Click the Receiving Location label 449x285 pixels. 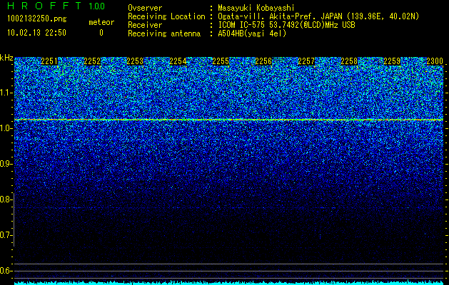click(x=166, y=16)
